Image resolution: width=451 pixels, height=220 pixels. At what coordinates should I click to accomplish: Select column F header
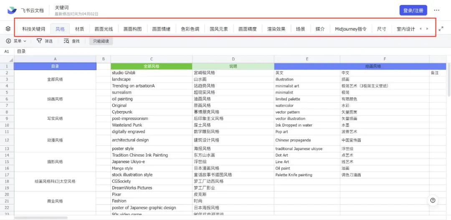tap(385, 59)
